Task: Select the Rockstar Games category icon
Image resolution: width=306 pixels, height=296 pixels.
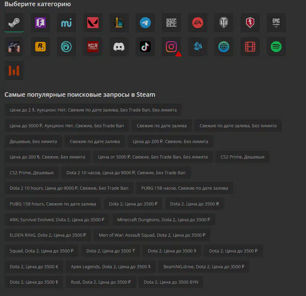Action: (40, 47)
